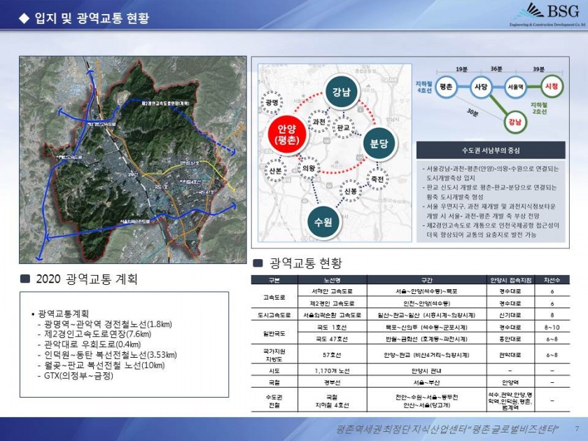Click the 수도권 서남부의 중심 banner
The height and width of the screenshot is (441, 588).
490,150
